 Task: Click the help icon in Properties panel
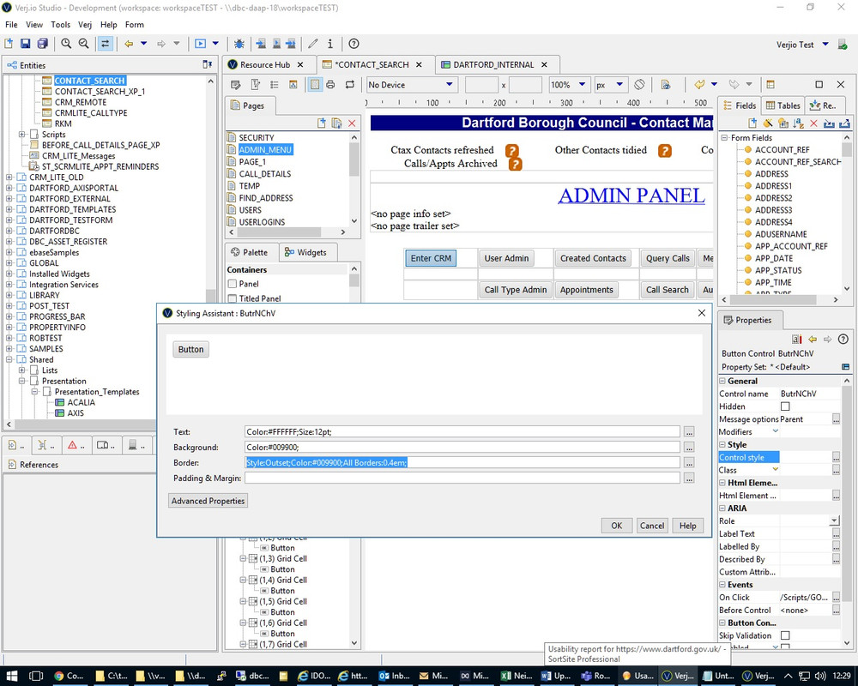843,340
